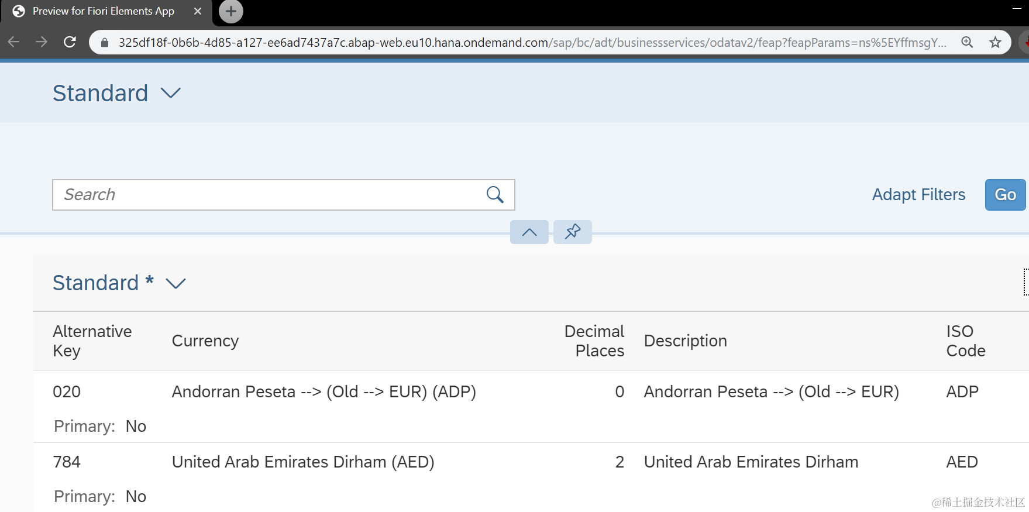Click the Decimal Places column header
This screenshot has height=512, width=1029.
tap(594, 341)
